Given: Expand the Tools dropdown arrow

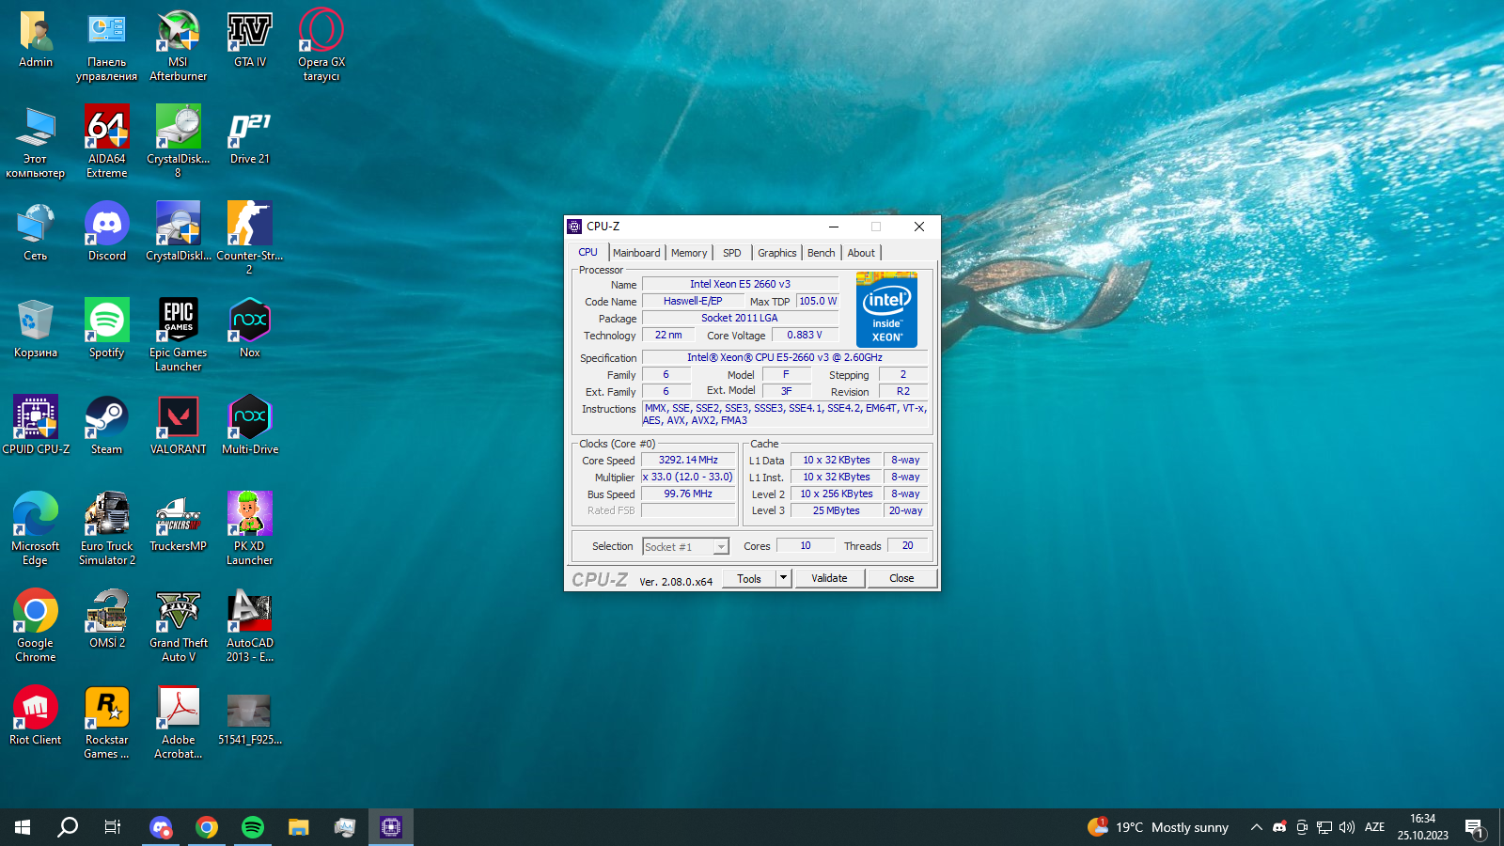Looking at the screenshot, I should [x=783, y=578].
